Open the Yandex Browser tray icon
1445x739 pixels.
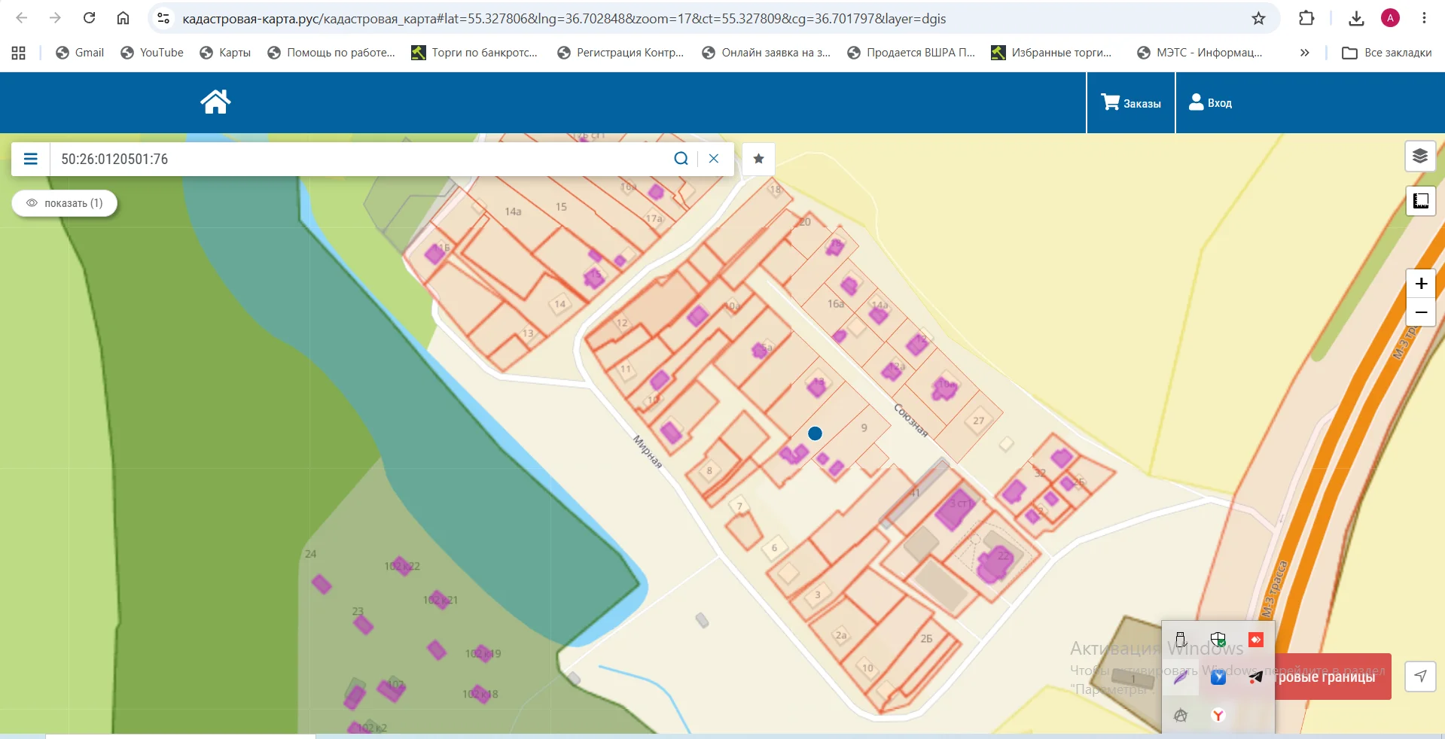tap(1218, 715)
